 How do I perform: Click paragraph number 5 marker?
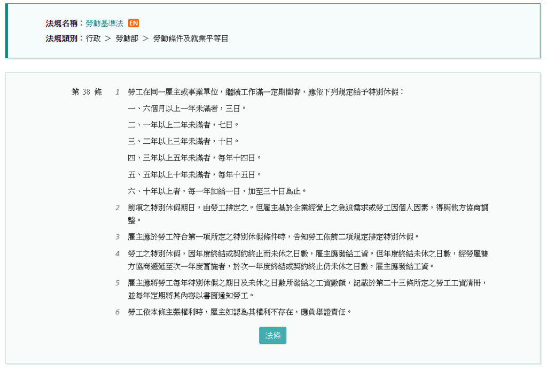(x=118, y=283)
